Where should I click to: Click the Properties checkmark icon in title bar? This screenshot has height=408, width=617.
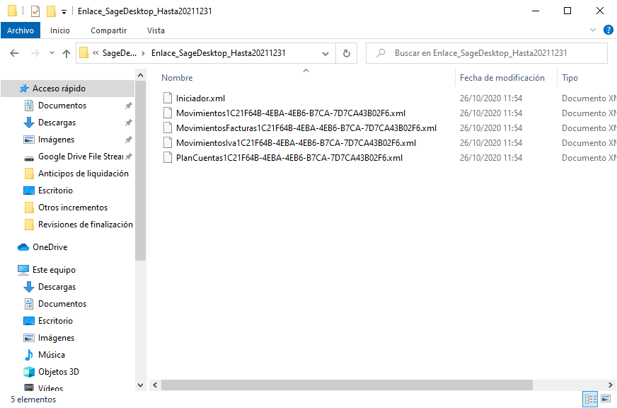coord(35,11)
